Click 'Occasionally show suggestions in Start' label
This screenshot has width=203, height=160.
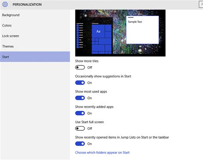pos(103,76)
